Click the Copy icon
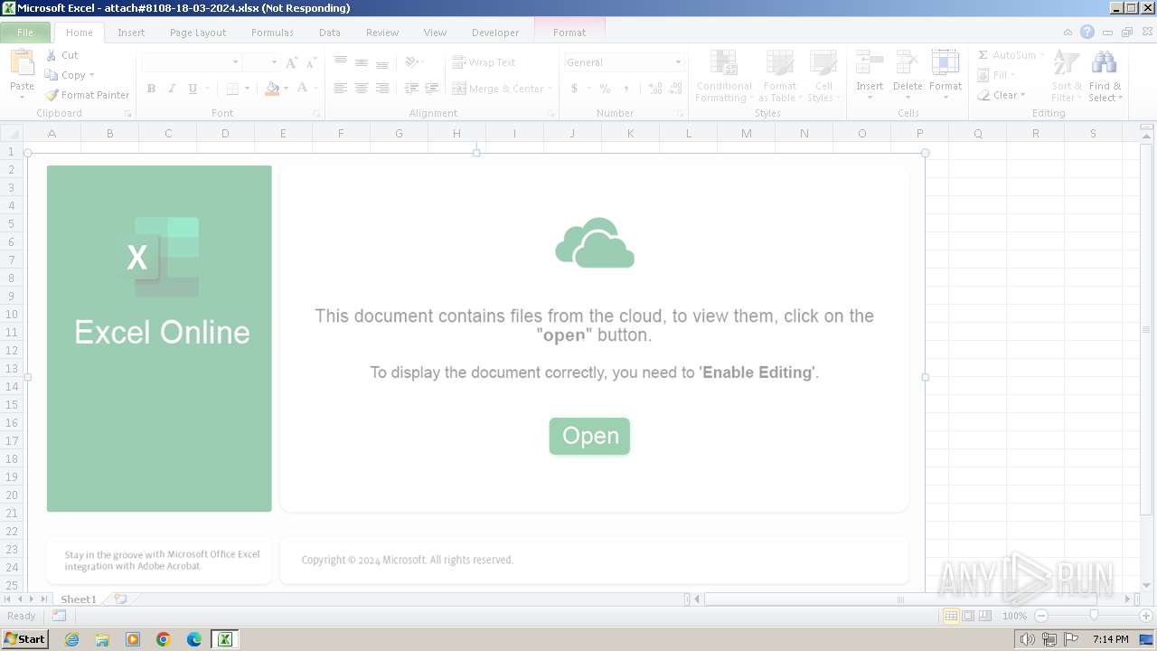Image resolution: width=1157 pixels, height=651 pixels. [52, 75]
